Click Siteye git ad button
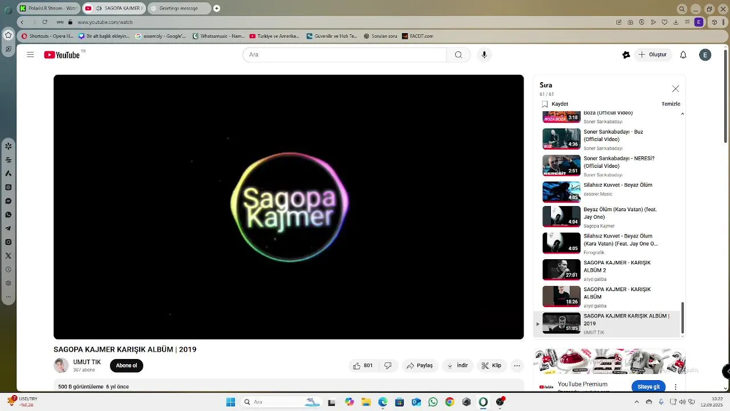Viewport: 730px width, 411px height. 648,386
